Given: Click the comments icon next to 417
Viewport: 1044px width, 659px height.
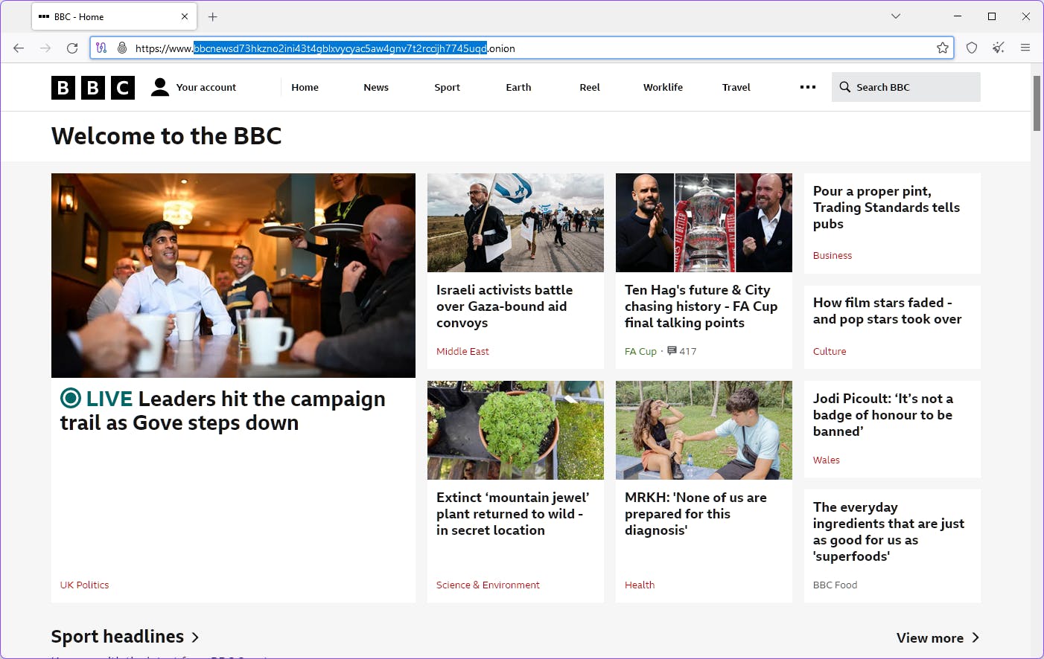Looking at the screenshot, I should 672,350.
